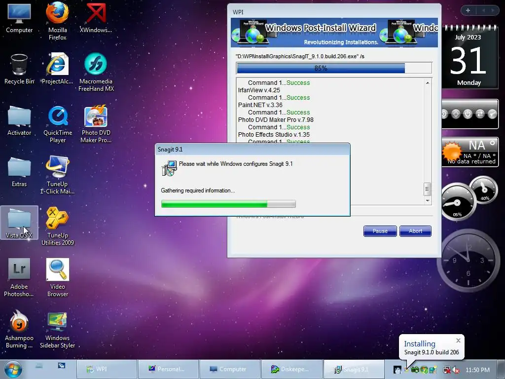505x379 pixels.
Task: Click the Photo Effects Studio v.1.35 log entry
Action: 274,135
